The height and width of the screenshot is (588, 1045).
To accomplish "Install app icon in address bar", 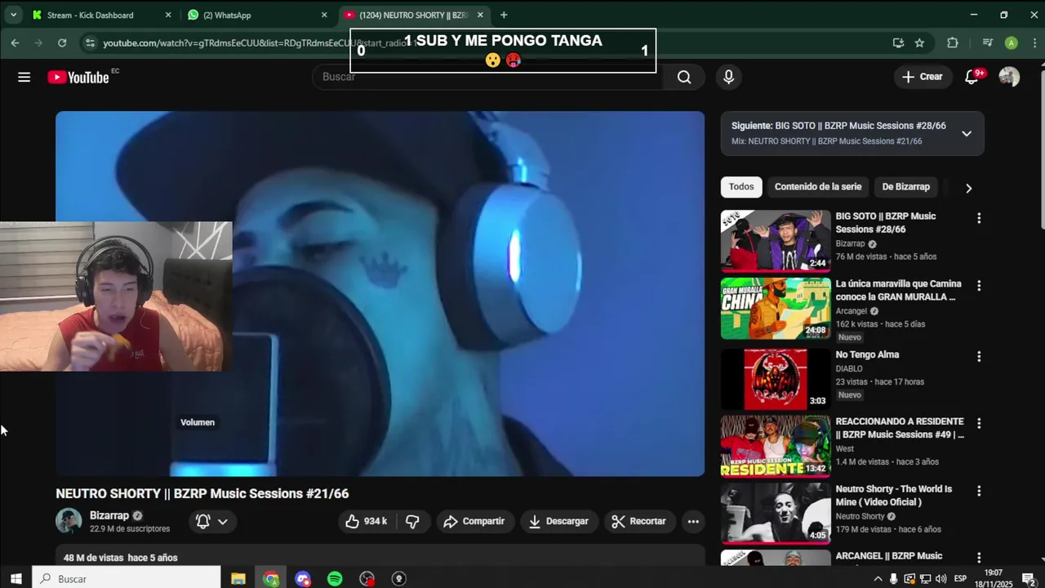I will point(898,42).
